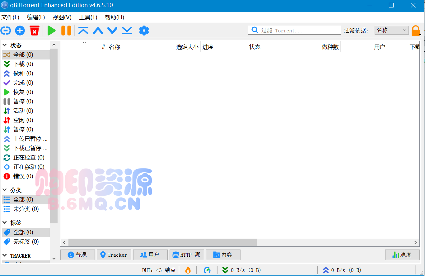Click the Add torrent link icon

(6, 31)
